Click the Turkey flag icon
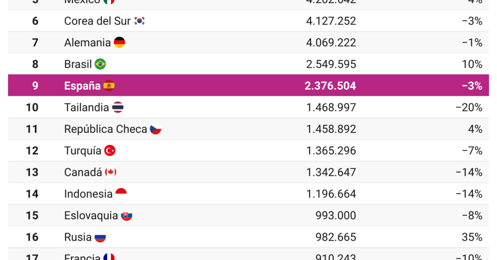This screenshot has width=497, height=260. click(110, 150)
